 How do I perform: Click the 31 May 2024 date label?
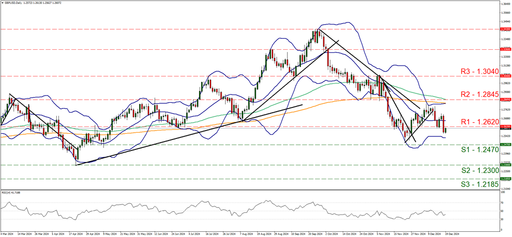(144, 234)
